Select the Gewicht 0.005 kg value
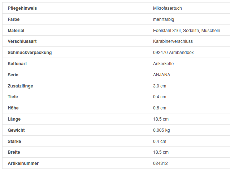Screen dimensions: 230x171 coord(161,130)
